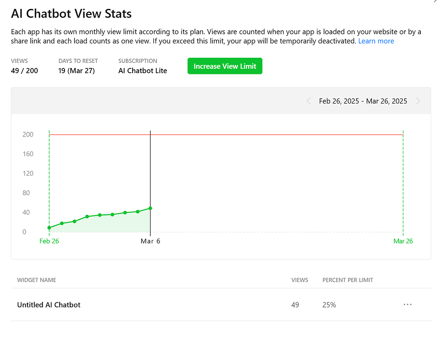The width and height of the screenshot is (438, 352).
Task: Click the Increase View Limit button
Action: point(225,66)
